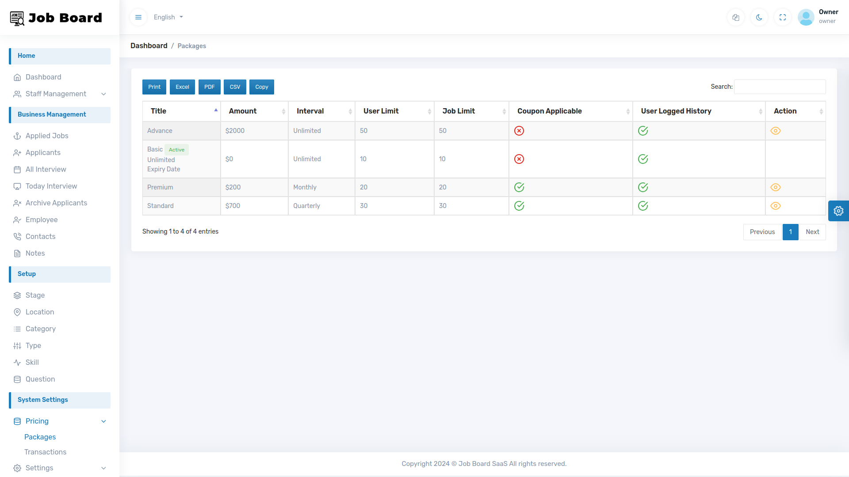The image size is (849, 477).
Task: Export the table as PDF
Action: (x=209, y=87)
